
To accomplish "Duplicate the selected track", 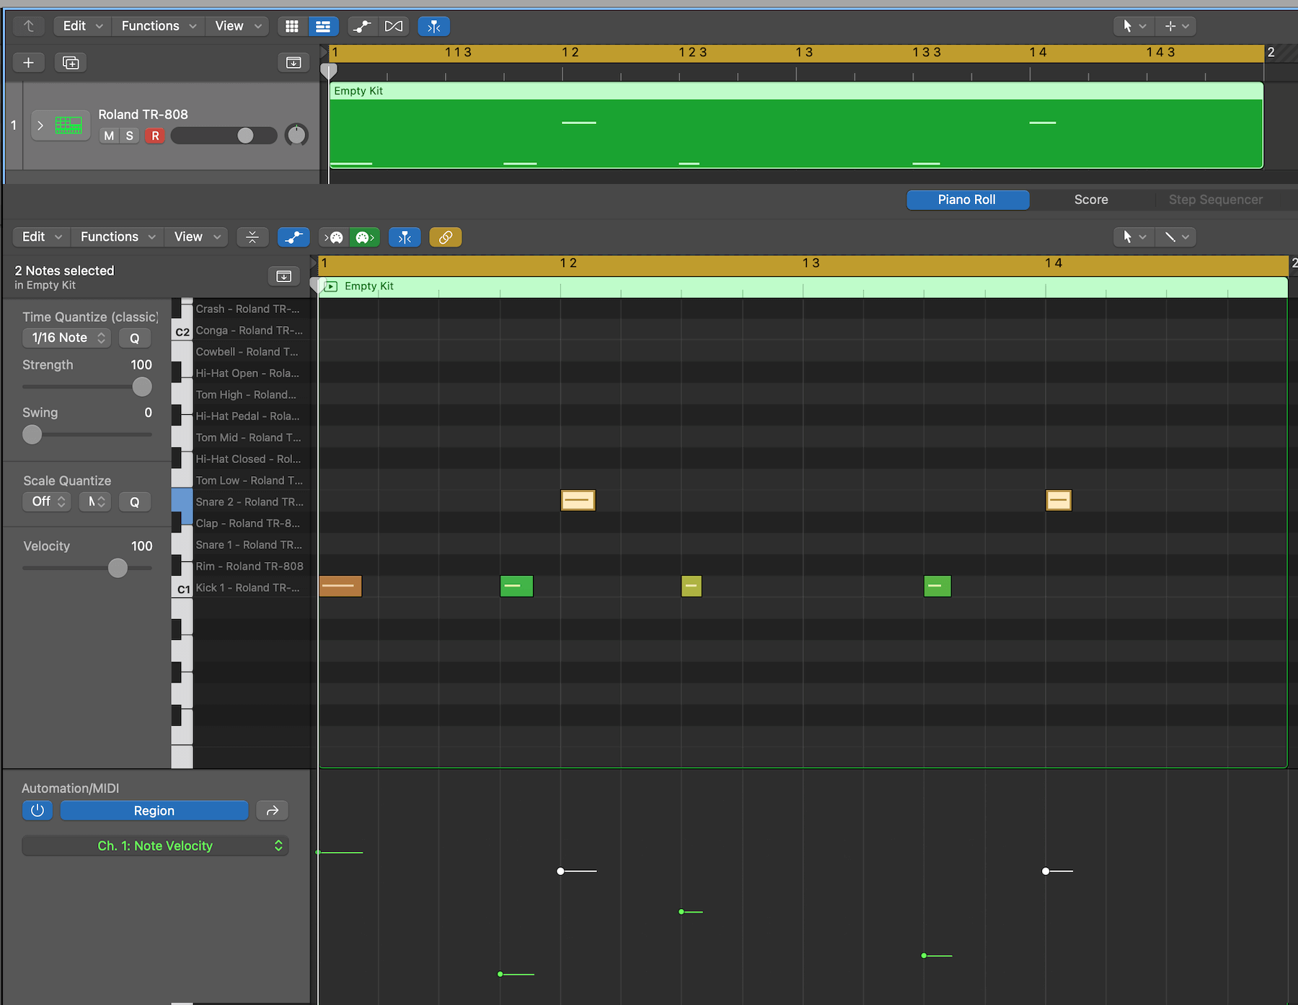I will (x=71, y=63).
